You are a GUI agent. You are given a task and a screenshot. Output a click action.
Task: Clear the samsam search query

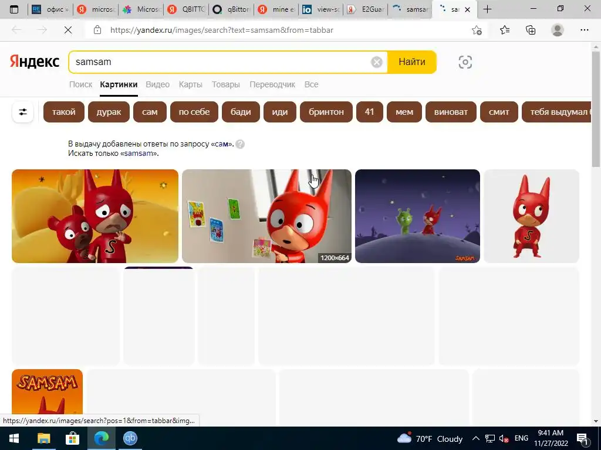(377, 62)
